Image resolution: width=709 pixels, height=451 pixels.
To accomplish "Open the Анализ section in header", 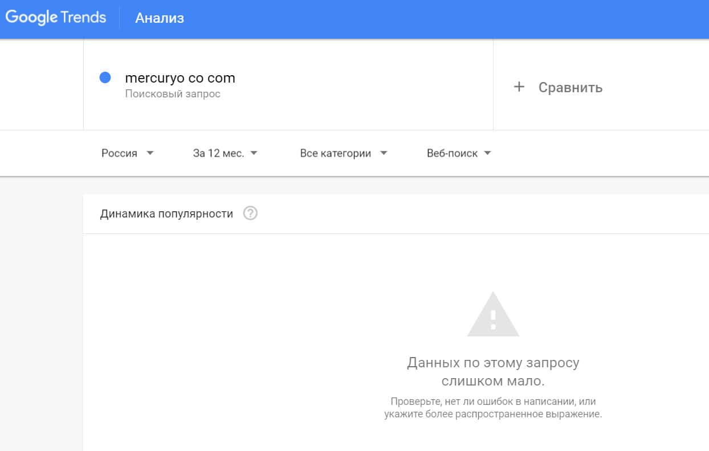I will (x=160, y=18).
